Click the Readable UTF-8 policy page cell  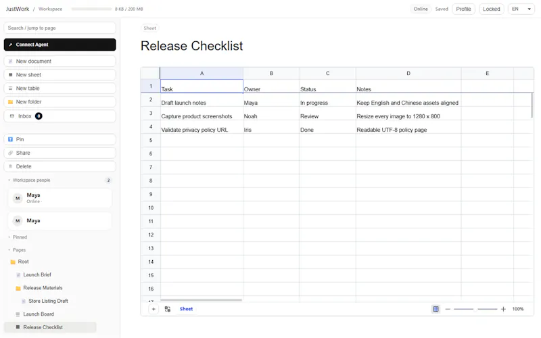tap(408, 127)
